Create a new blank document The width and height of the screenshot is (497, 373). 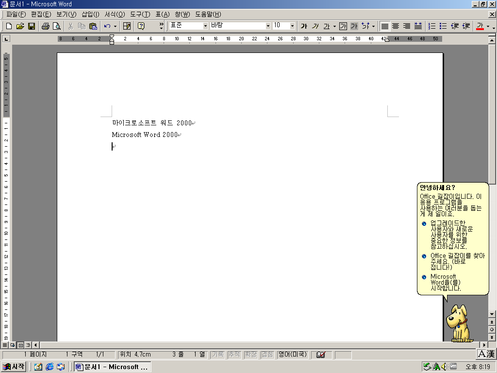pos(9,26)
